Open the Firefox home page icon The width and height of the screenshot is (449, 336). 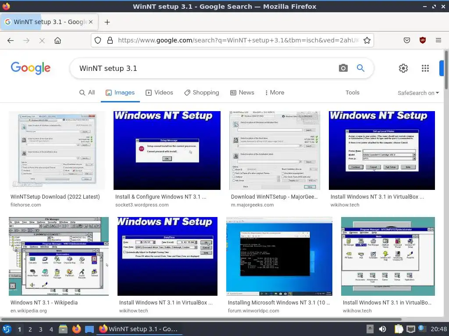pyautogui.click(x=57, y=41)
